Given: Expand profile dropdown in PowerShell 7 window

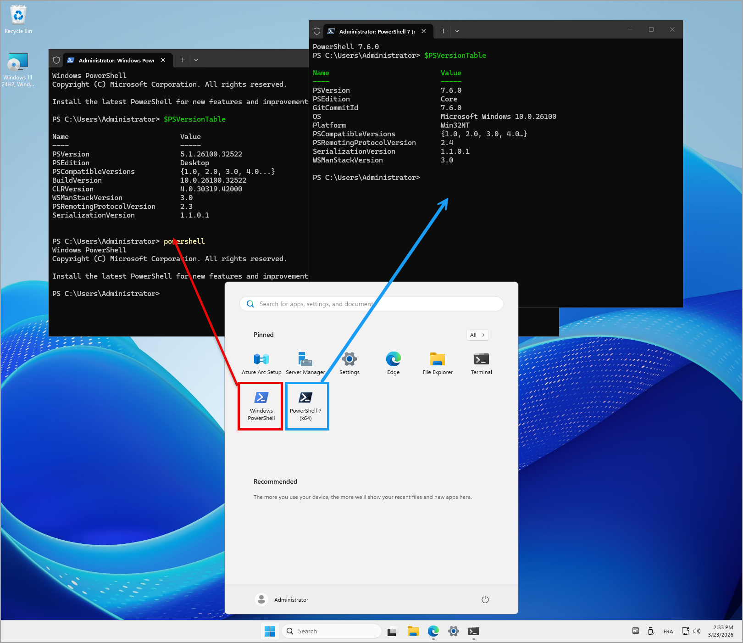Looking at the screenshot, I should [x=457, y=31].
